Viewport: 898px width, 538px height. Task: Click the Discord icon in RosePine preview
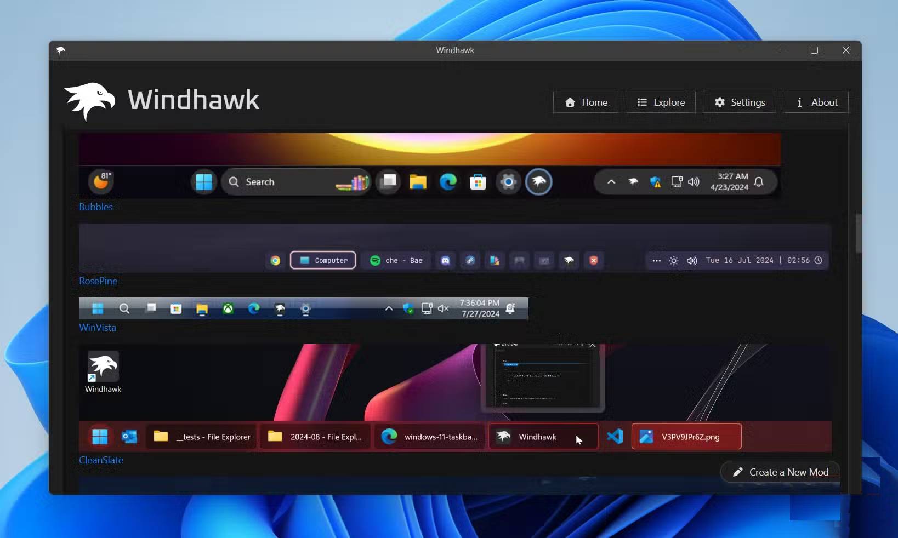(x=446, y=260)
